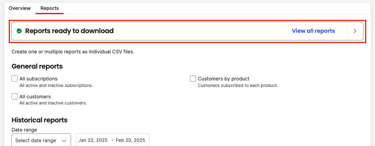Image resolution: width=375 pixels, height=146 pixels.
Task: Click the Historical reports heading
Action: [39, 120]
